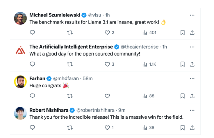The height and width of the screenshot is (138, 214).
Task: View analytics showing 38 views
Action: click(x=148, y=127)
